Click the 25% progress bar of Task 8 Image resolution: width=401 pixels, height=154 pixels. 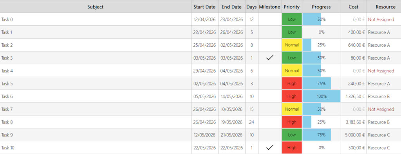[x=307, y=122]
